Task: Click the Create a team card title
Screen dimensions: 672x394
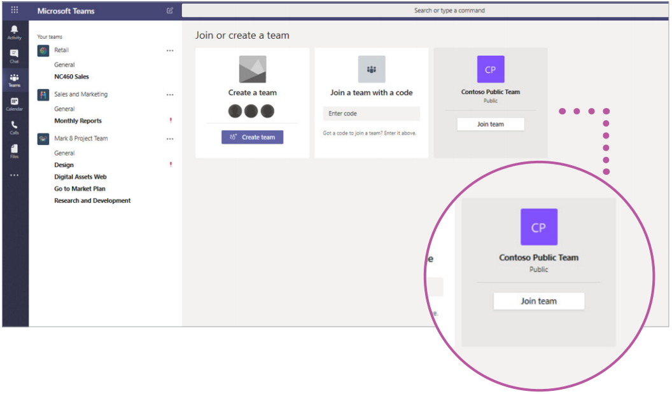Action: pyautogui.click(x=253, y=92)
